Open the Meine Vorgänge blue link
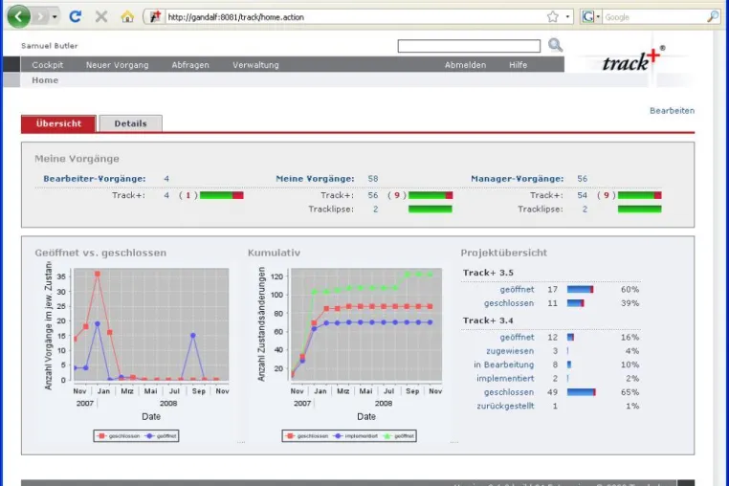 (315, 179)
